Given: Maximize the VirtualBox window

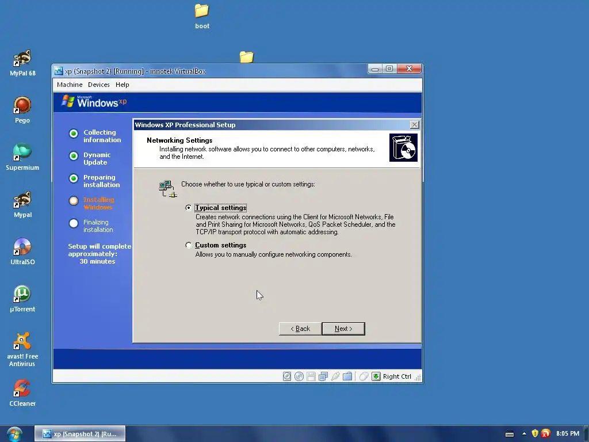Looking at the screenshot, I should tap(389, 69).
